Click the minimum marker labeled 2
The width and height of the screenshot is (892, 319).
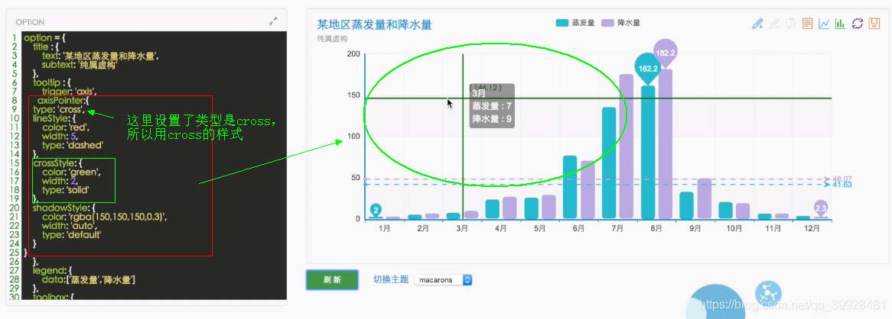coord(376,209)
